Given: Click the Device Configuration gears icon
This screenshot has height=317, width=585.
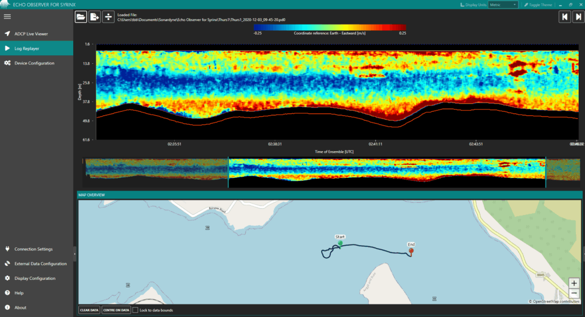Looking at the screenshot, I should click(x=7, y=63).
